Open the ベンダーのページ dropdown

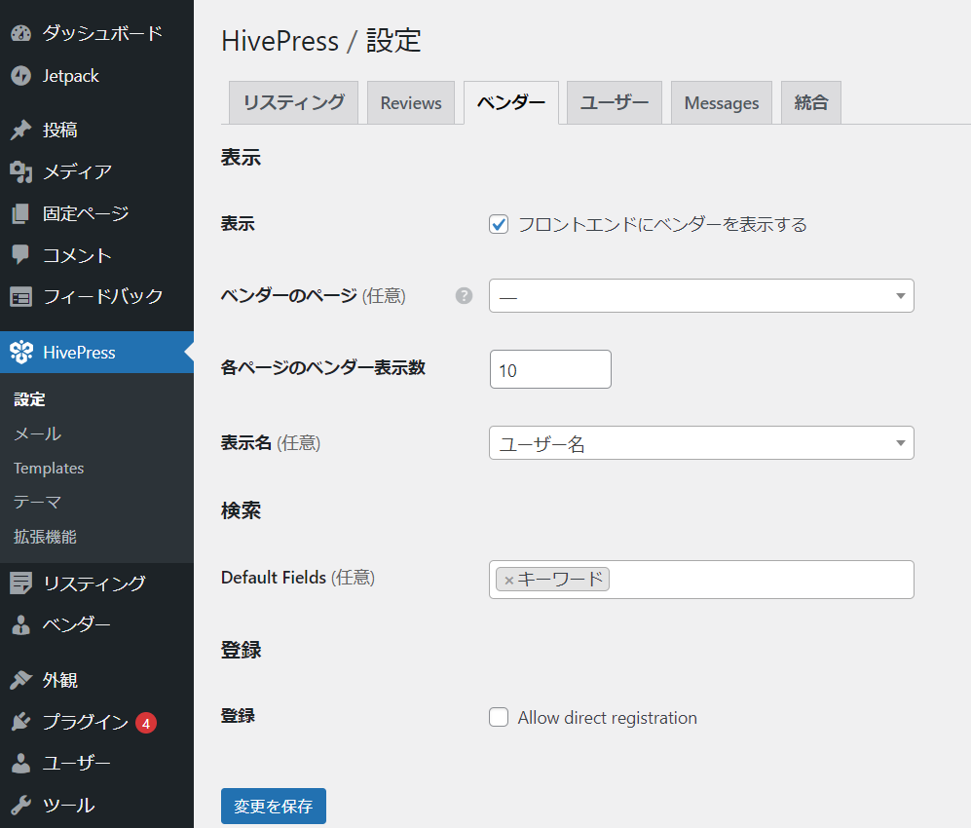[x=701, y=296]
